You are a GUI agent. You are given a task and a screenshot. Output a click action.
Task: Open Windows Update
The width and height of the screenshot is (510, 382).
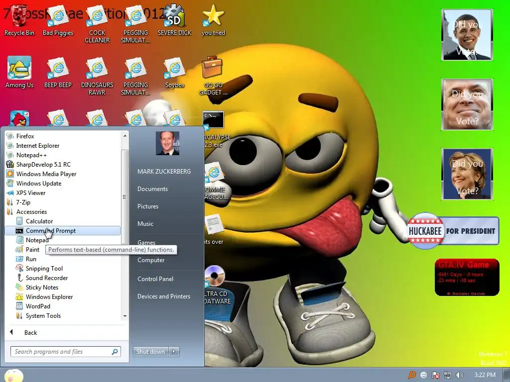(39, 183)
